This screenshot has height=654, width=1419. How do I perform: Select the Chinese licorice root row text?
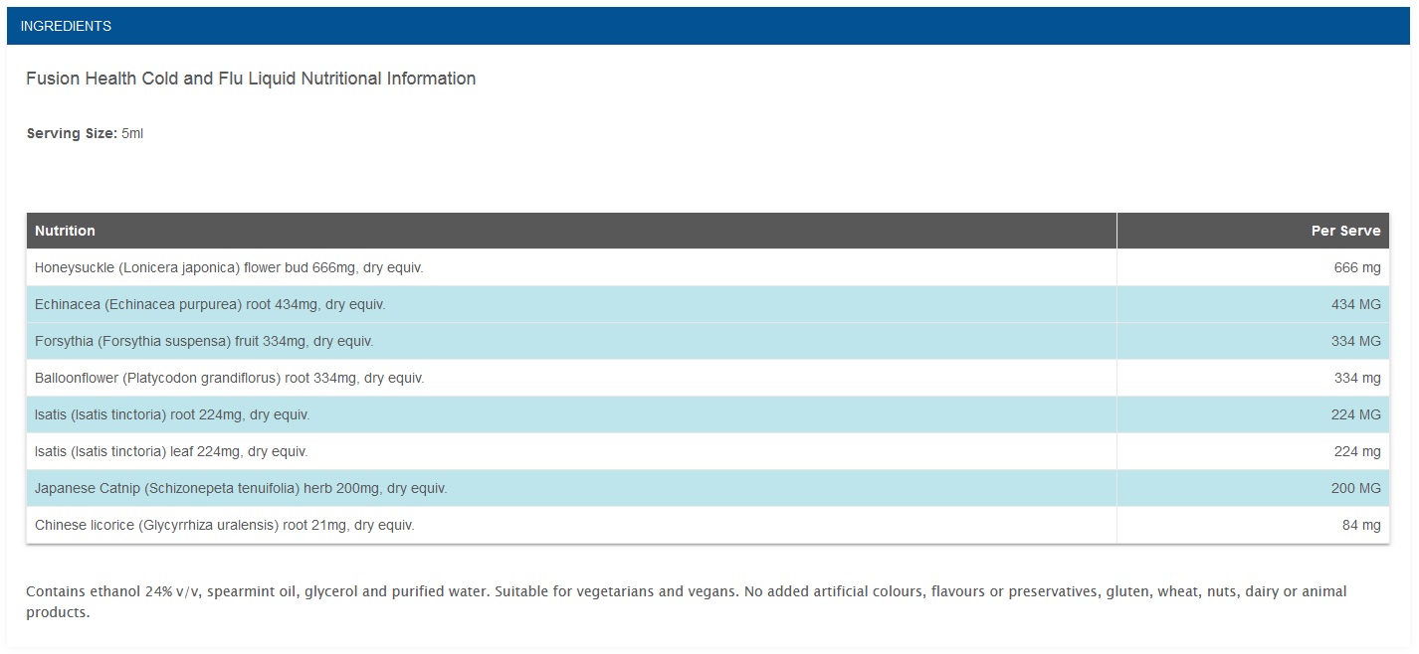tap(225, 525)
